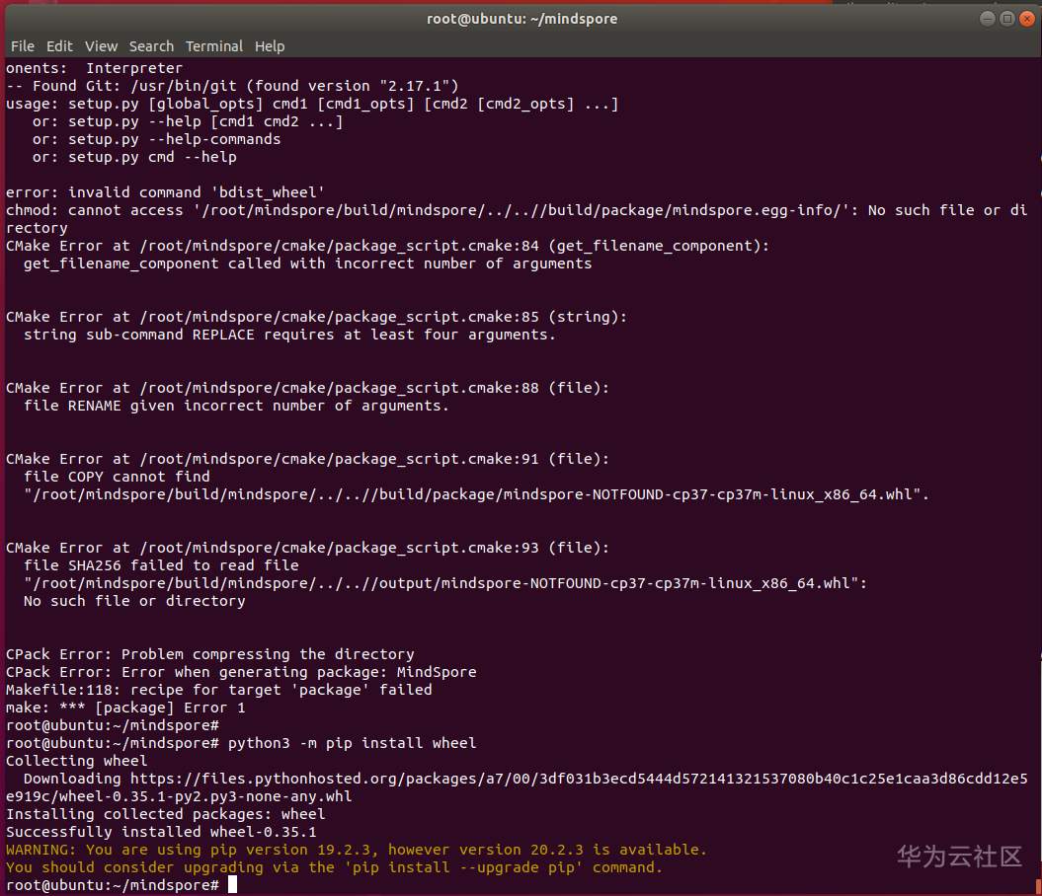Viewport: 1042px width, 896px height.
Task: Click the terminal cursor at the last prompt
Action: click(232, 885)
